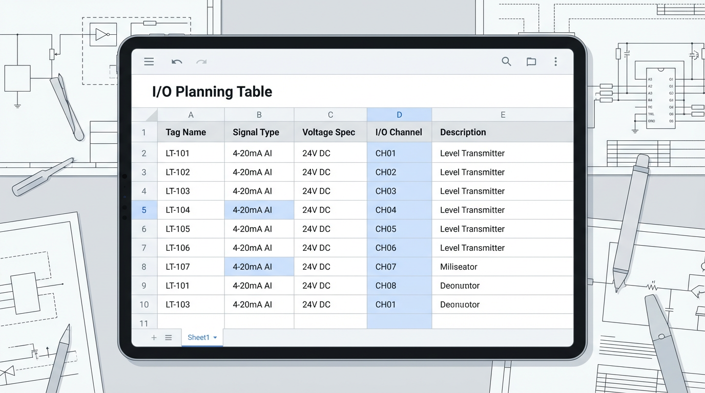Select the Miliseator description cell
705x393 pixels.
[x=502, y=267]
